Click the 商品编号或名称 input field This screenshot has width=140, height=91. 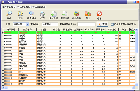87,24
